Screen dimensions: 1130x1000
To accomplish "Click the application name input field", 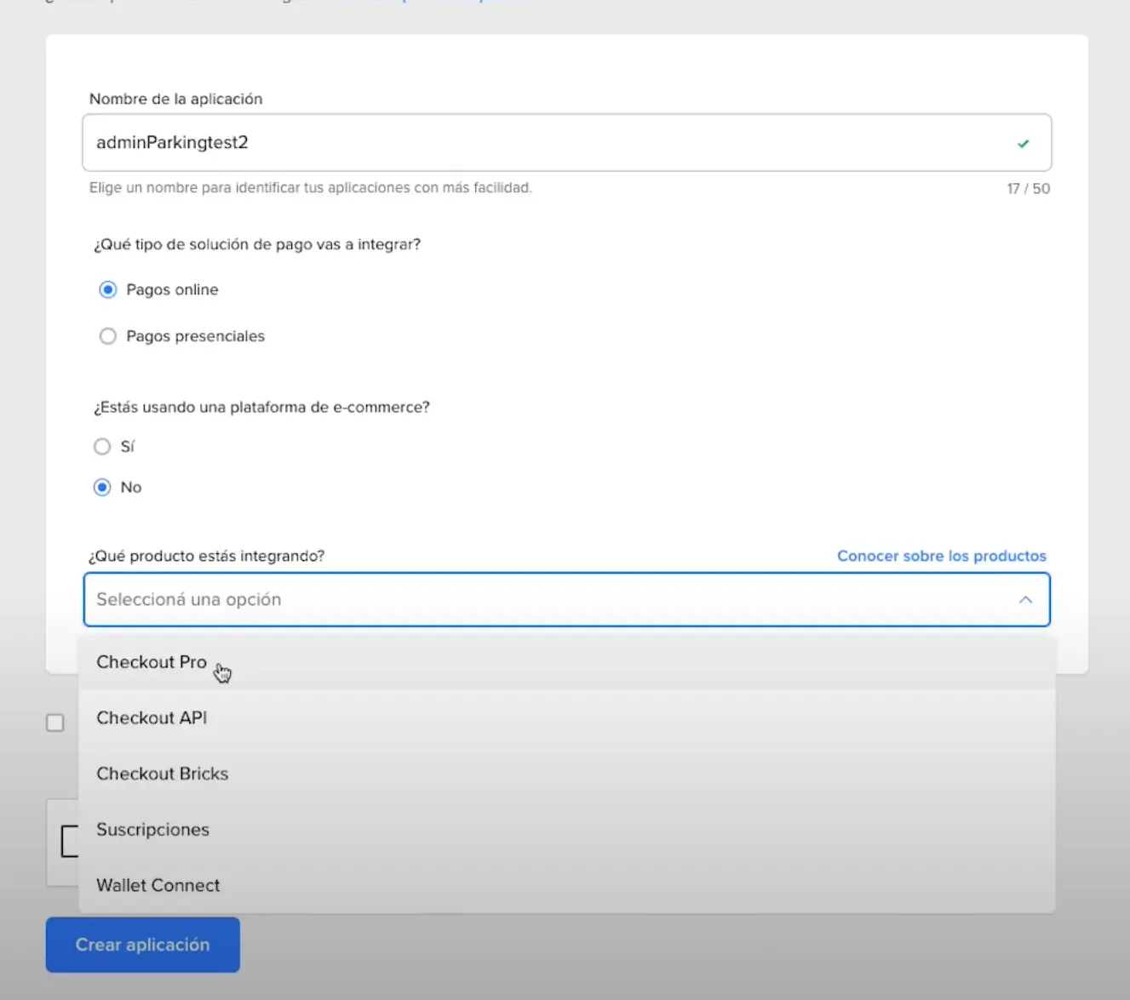I will 545,143.
